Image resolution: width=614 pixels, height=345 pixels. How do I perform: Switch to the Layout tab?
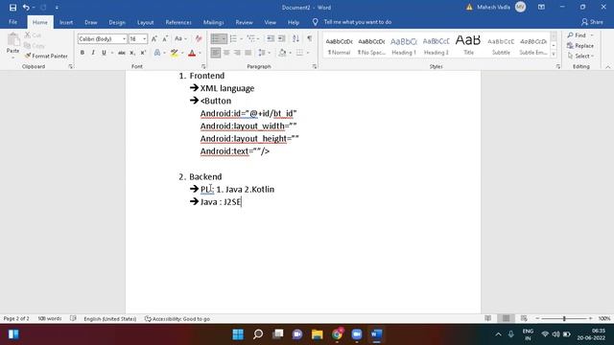[x=145, y=22]
